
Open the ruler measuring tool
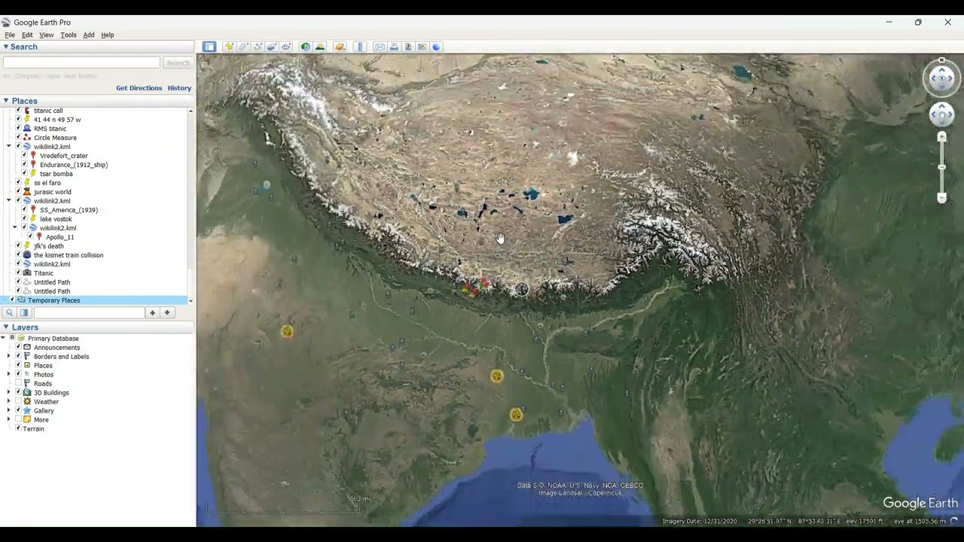360,47
